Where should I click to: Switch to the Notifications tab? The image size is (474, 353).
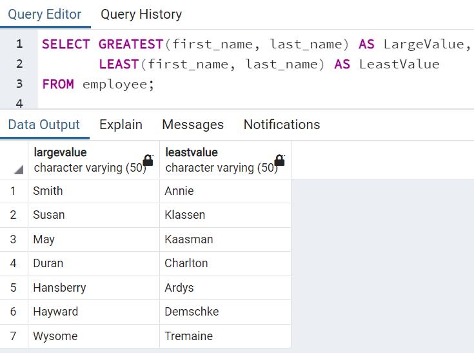(x=281, y=125)
